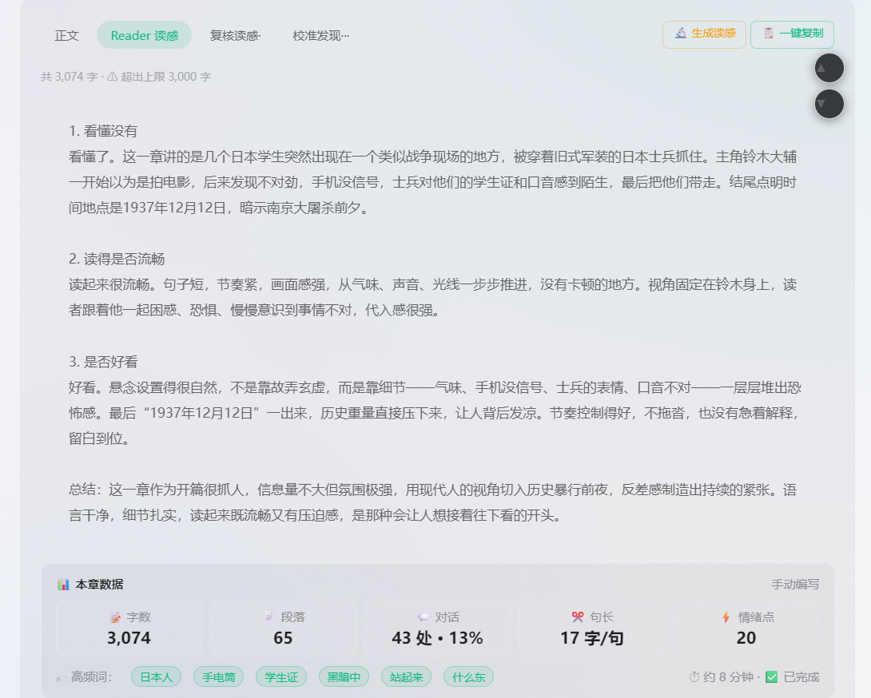The image size is (871, 698).
Task: Click the scroll-up round arrow button
Action: coord(829,69)
